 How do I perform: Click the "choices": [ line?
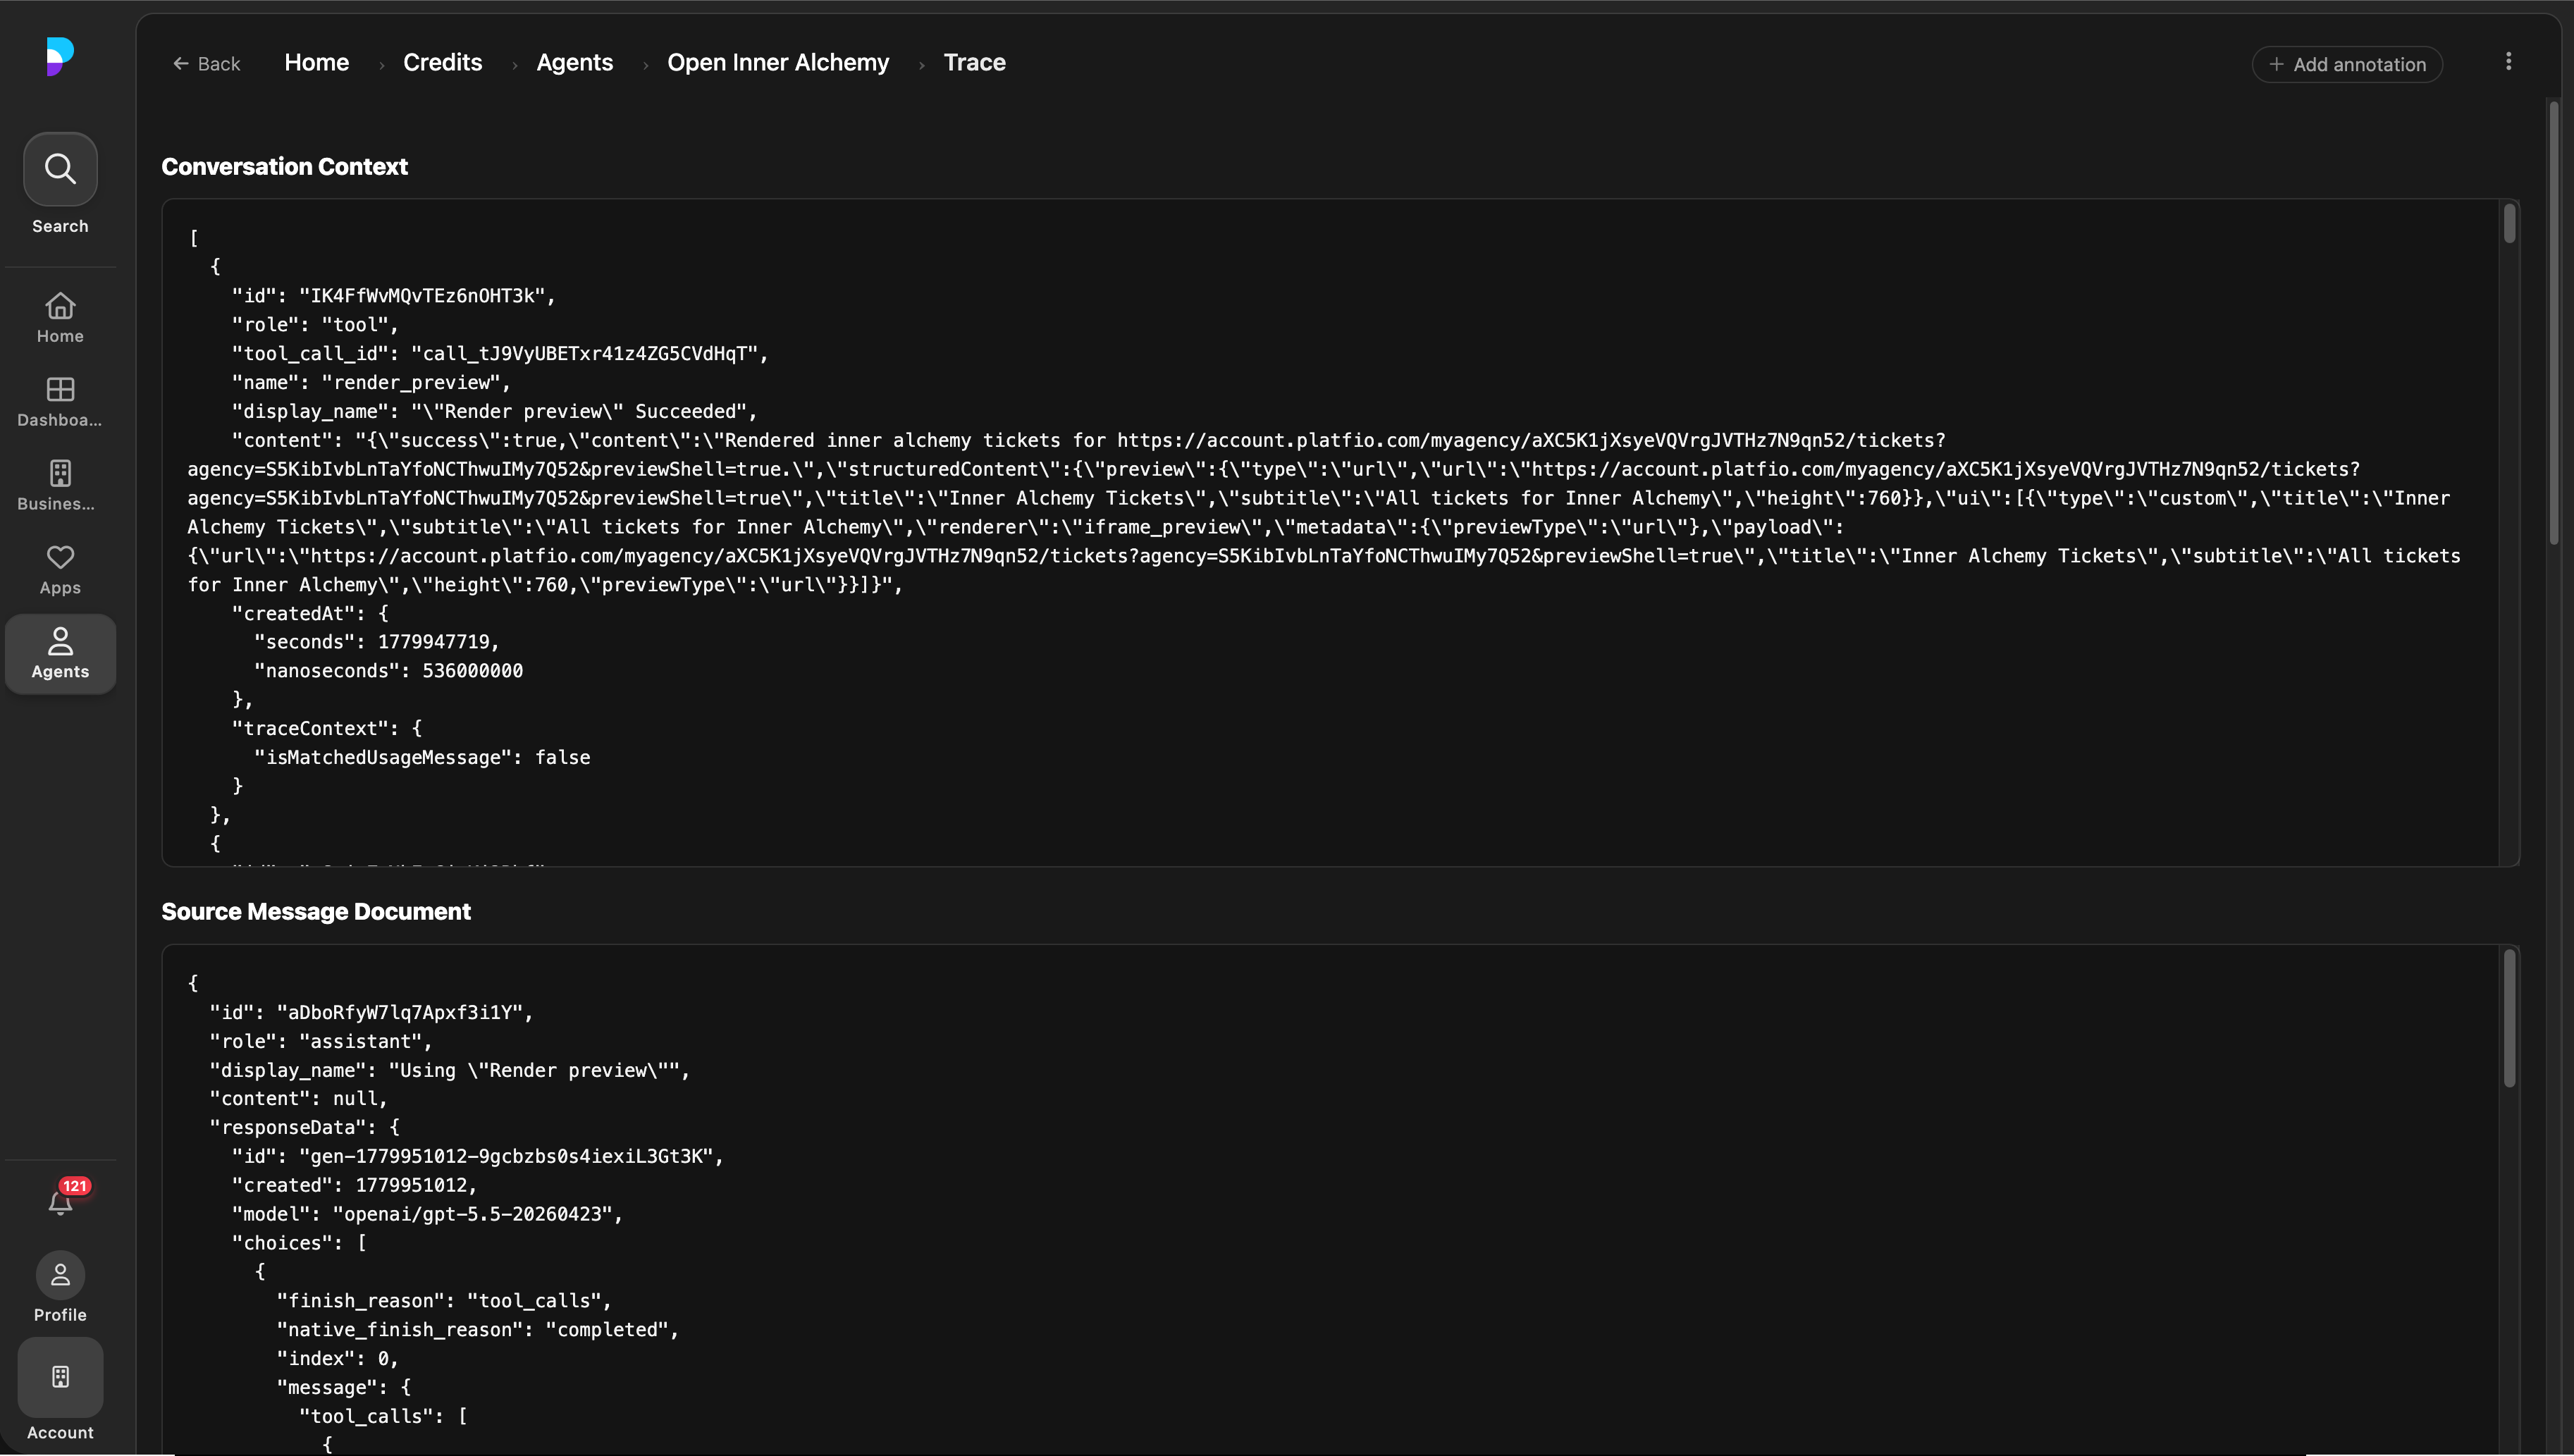coord(299,1244)
